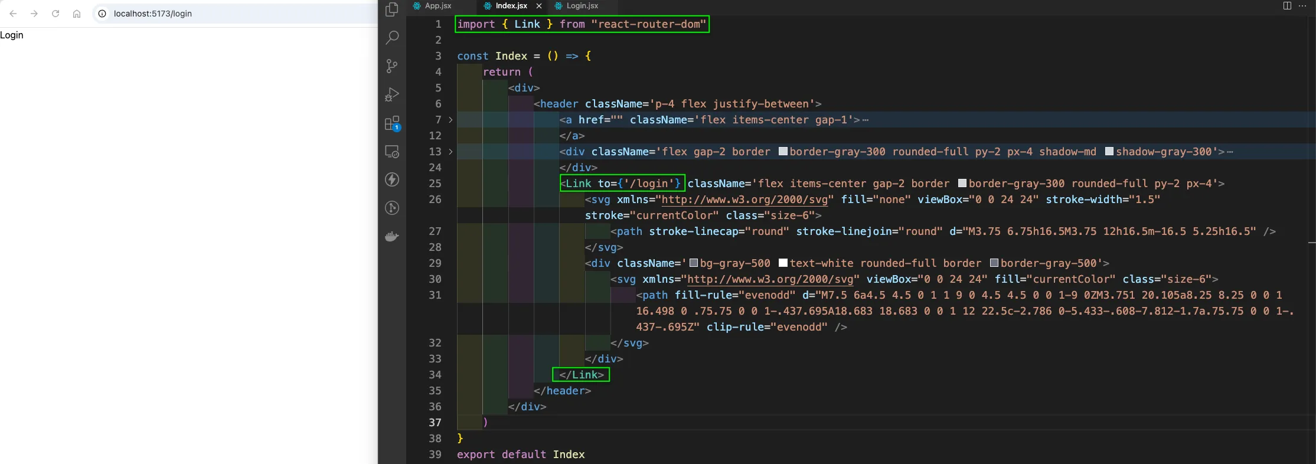Close the Index.jsx tab

[x=539, y=6]
